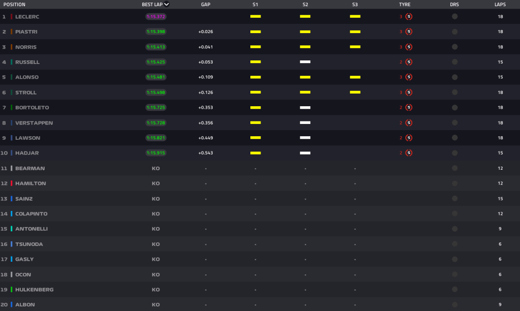Click Russell's soft tyre icon
This screenshot has height=311, width=520.
[x=409, y=62]
